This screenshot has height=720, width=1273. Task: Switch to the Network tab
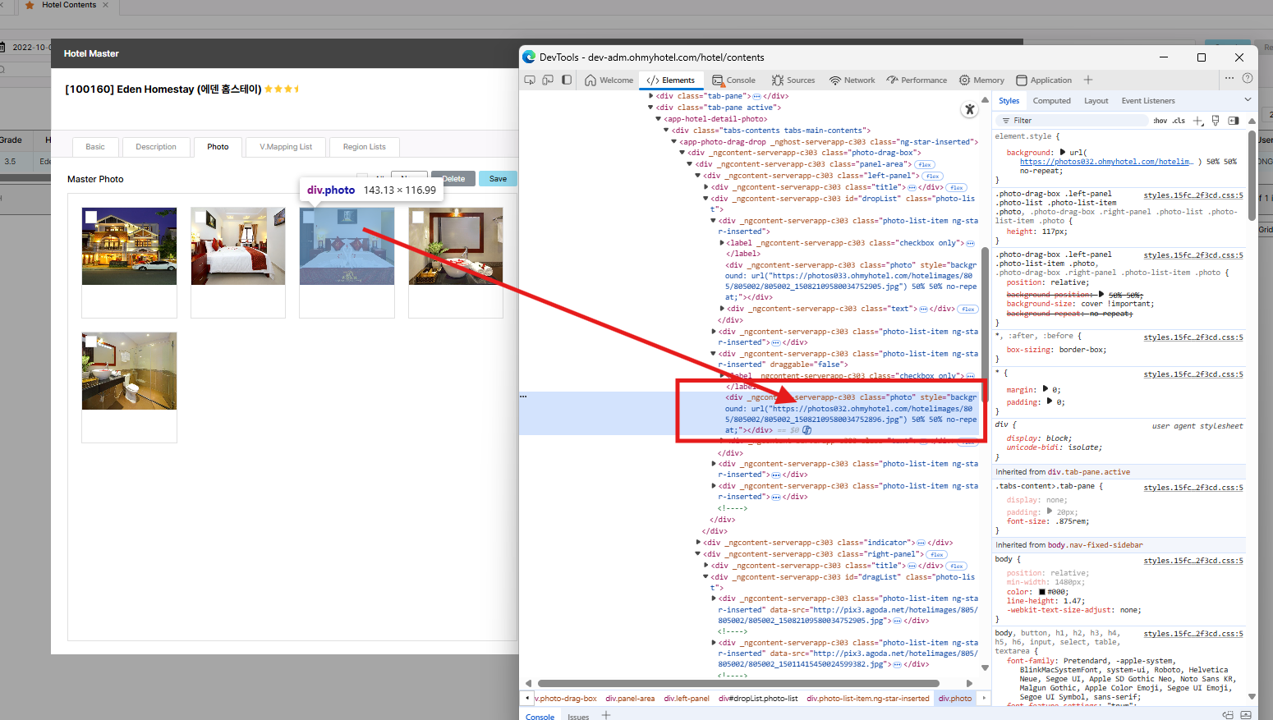coord(852,80)
